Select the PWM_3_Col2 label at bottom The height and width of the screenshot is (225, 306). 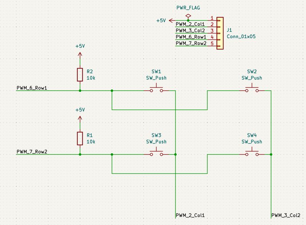[286, 215]
